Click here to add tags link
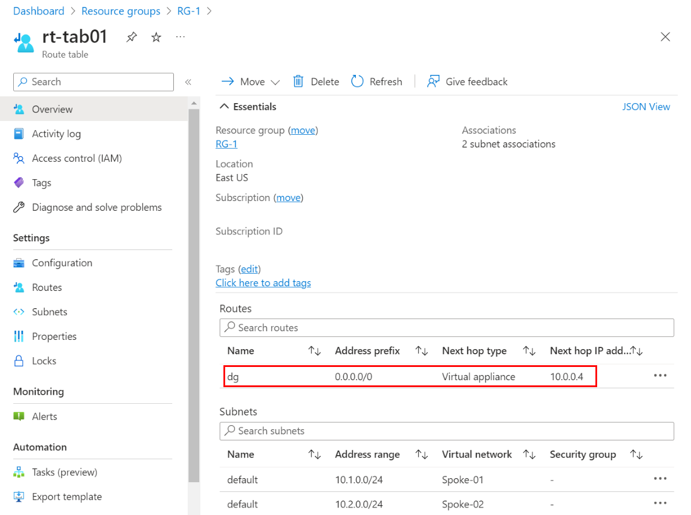 pos(263,283)
